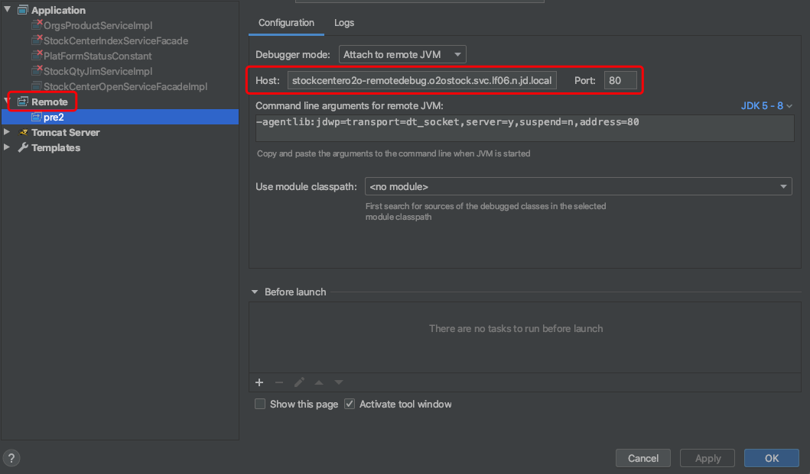
Task: Click the remove task minus icon
Action: [279, 382]
